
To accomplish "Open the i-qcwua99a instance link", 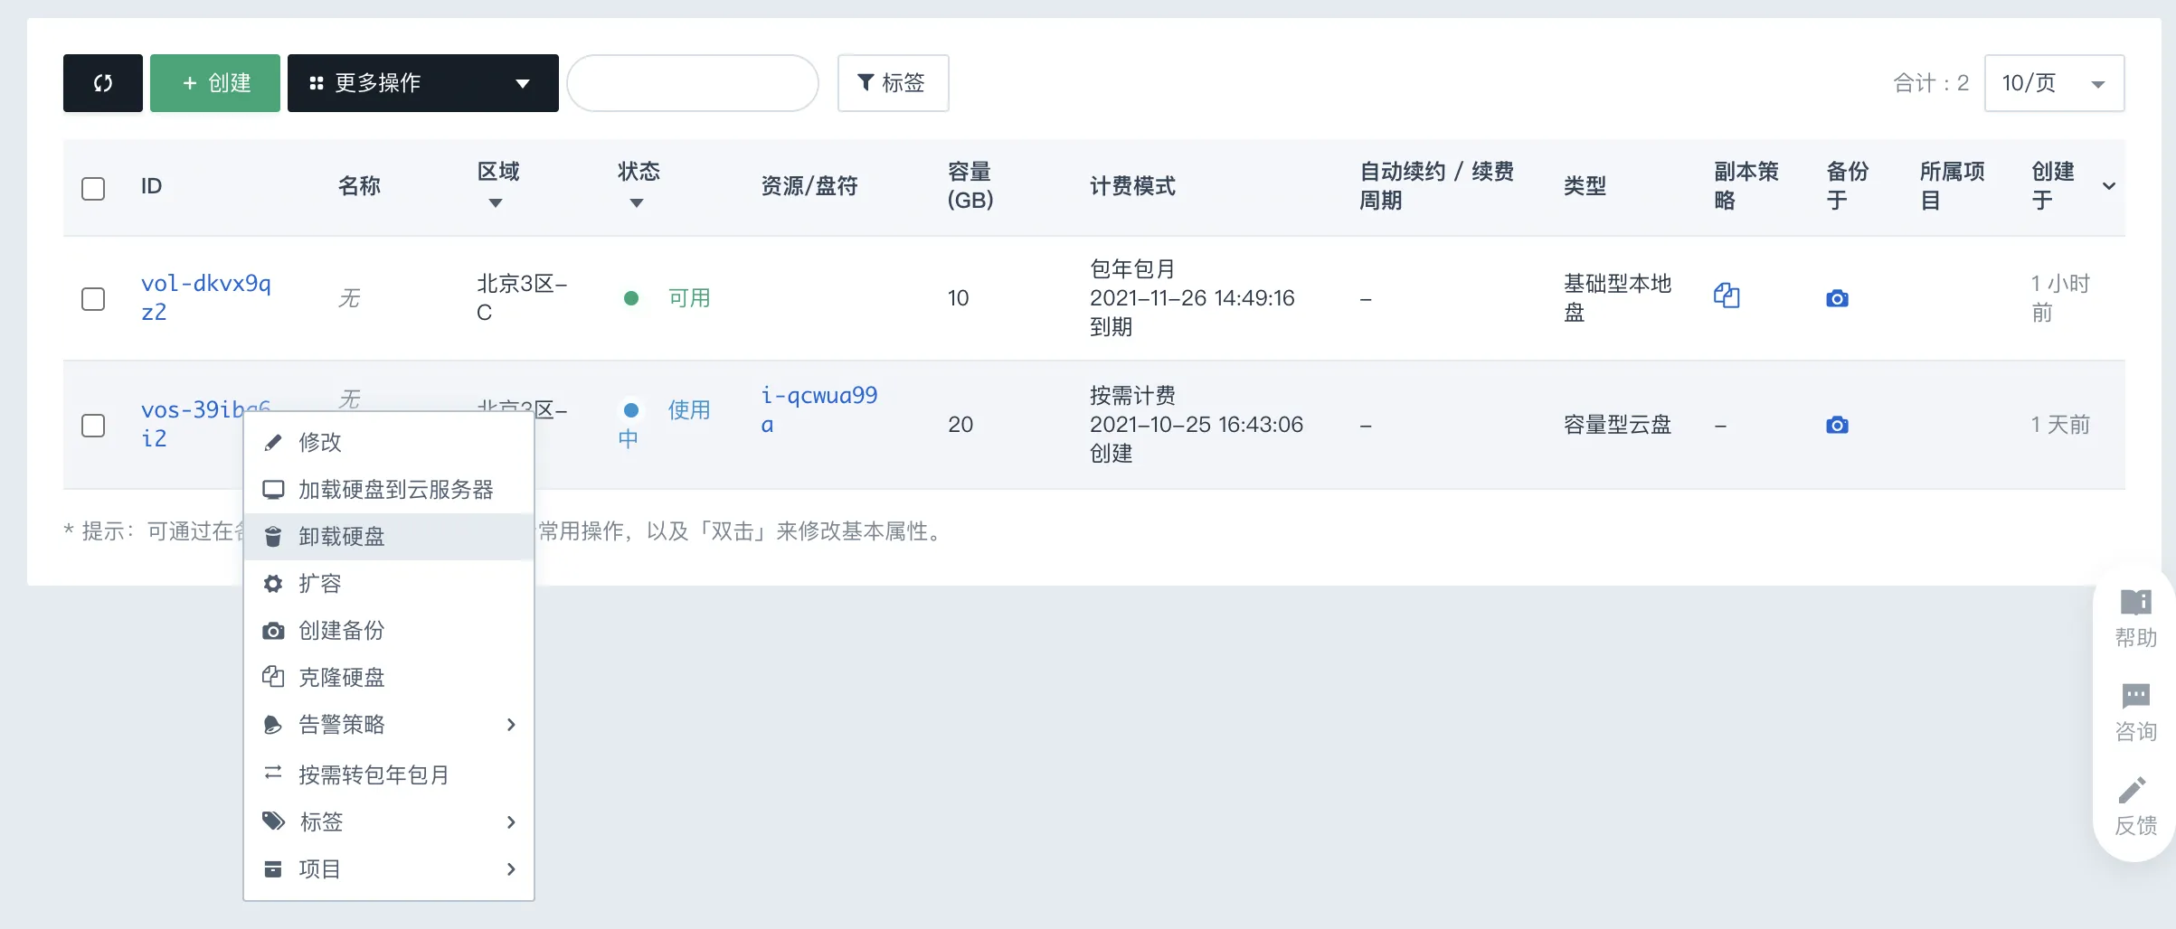I will (x=818, y=409).
